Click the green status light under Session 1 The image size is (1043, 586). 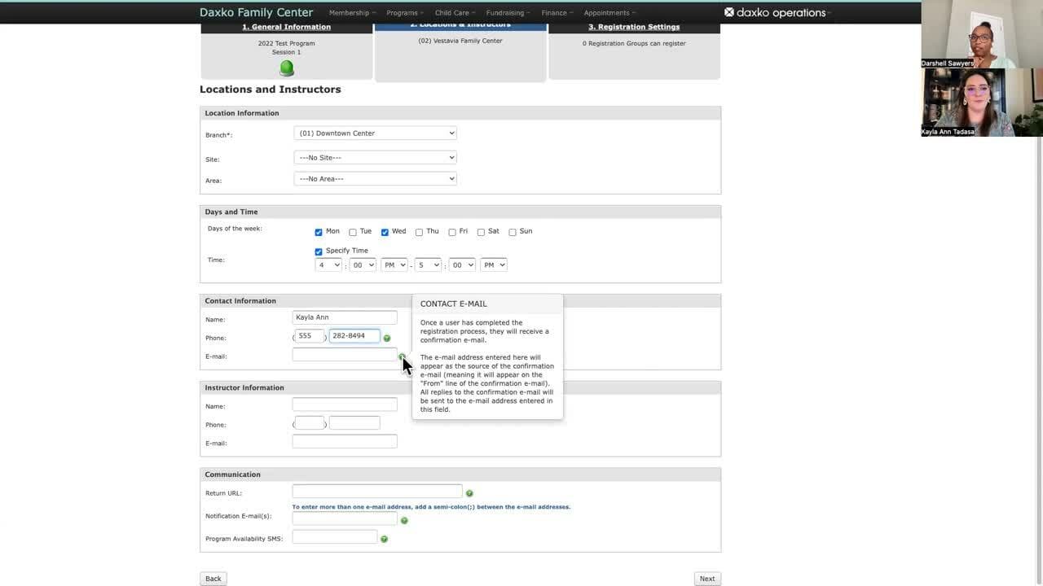point(287,68)
